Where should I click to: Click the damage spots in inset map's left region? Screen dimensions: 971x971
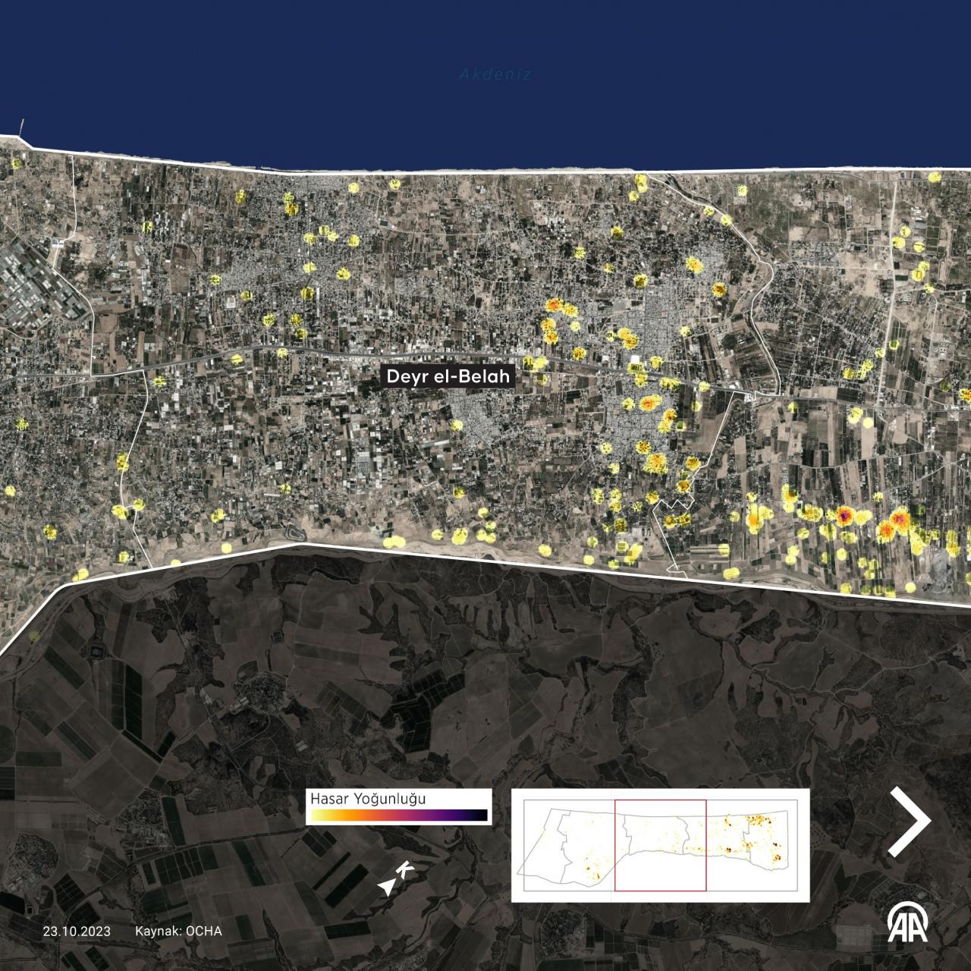[x=592, y=869]
